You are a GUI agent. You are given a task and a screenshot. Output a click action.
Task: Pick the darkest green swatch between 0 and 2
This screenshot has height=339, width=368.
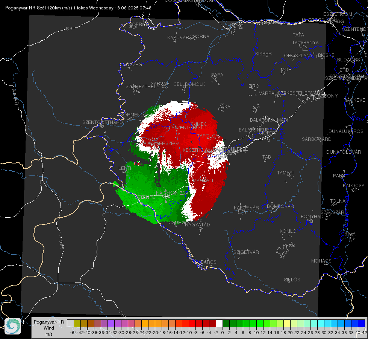pyautogui.click(x=226, y=323)
